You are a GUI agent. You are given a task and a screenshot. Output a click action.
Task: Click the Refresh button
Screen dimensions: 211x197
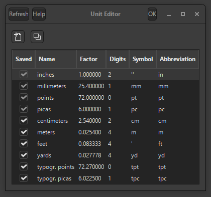(19, 14)
